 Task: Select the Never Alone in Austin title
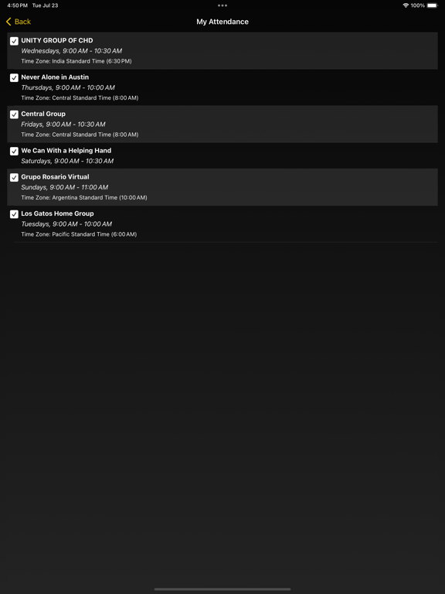pos(55,77)
